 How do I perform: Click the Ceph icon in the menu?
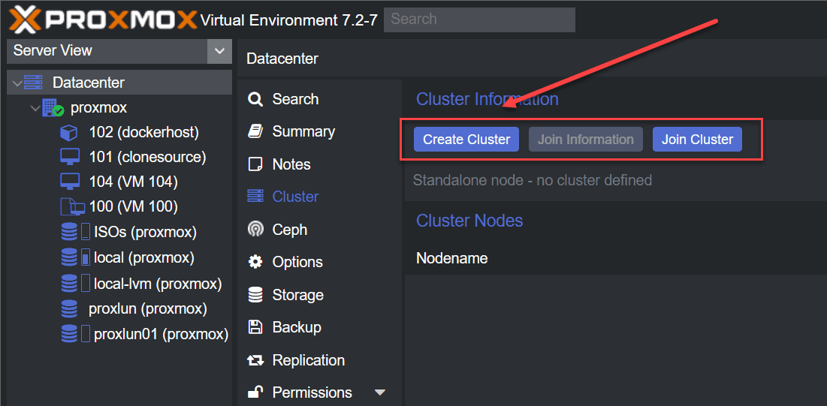pos(255,230)
